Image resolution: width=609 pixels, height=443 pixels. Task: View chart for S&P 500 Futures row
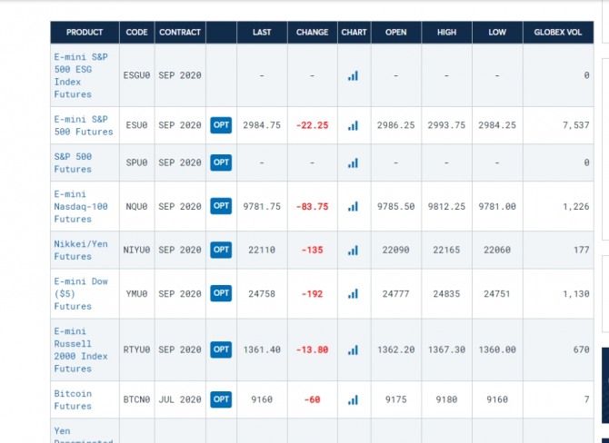(353, 162)
